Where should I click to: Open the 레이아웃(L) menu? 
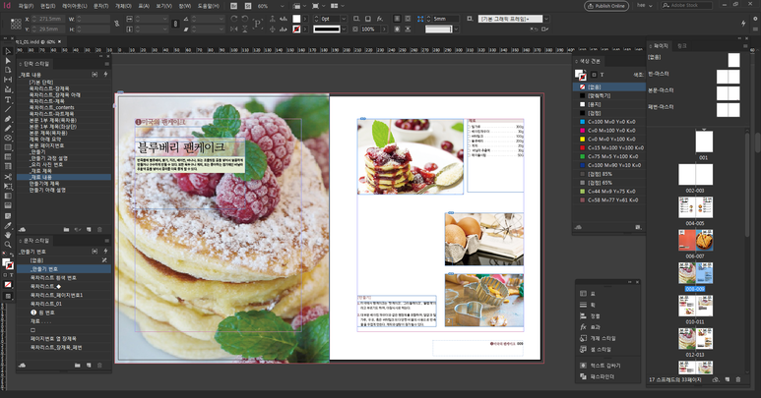point(74,6)
